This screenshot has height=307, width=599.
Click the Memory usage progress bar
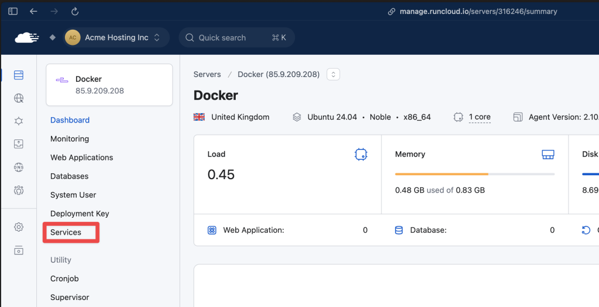tap(475, 175)
